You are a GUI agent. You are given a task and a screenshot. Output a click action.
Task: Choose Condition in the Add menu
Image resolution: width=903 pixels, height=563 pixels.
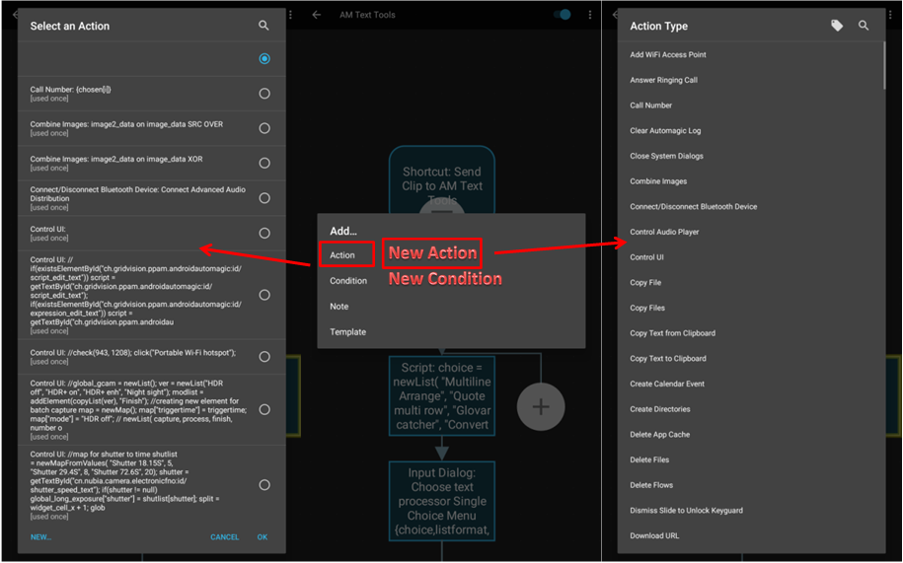tap(348, 281)
